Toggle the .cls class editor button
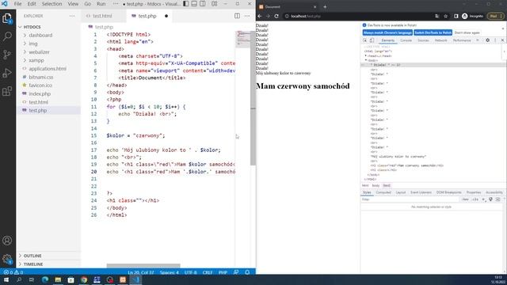The width and height of the screenshot is (507, 285). click(x=475, y=199)
